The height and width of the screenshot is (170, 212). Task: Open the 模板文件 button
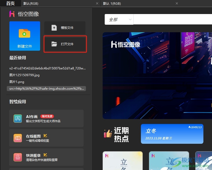(65, 28)
